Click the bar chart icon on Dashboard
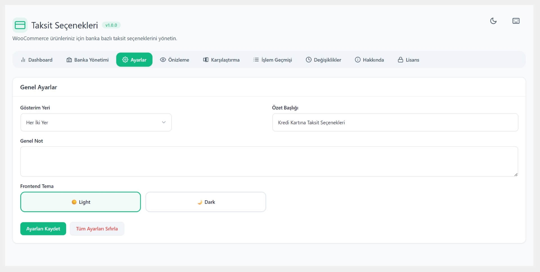Viewport: 540px width, 272px height. click(23, 60)
